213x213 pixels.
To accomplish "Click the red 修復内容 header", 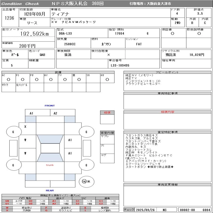I will click(x=168, y=112).
